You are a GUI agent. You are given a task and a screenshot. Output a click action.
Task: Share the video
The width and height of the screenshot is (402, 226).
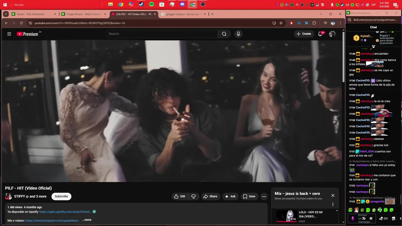coord(210,196)
